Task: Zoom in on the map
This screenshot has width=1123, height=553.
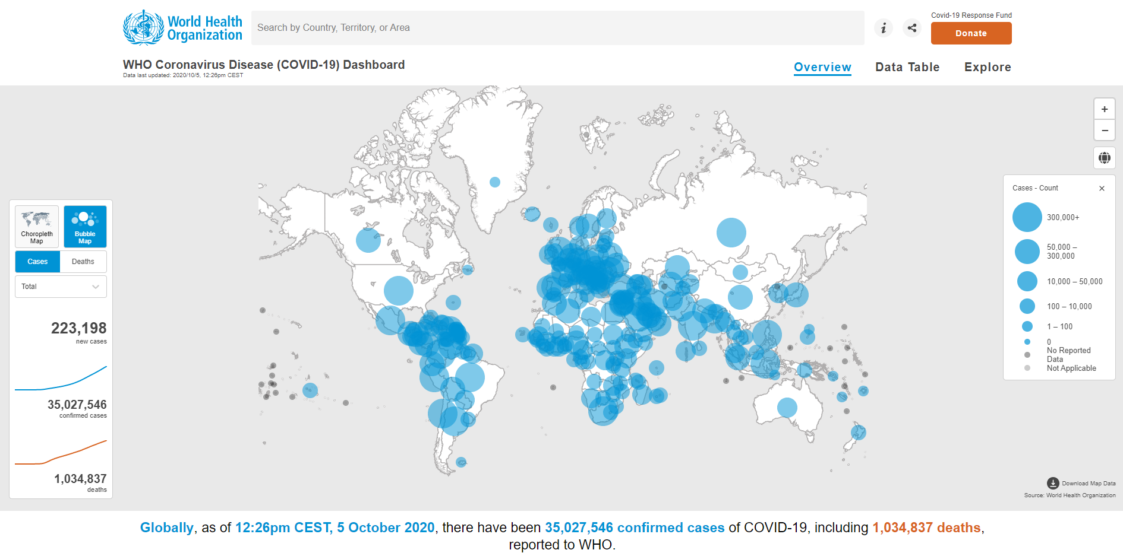Action: pos(1104,109)
